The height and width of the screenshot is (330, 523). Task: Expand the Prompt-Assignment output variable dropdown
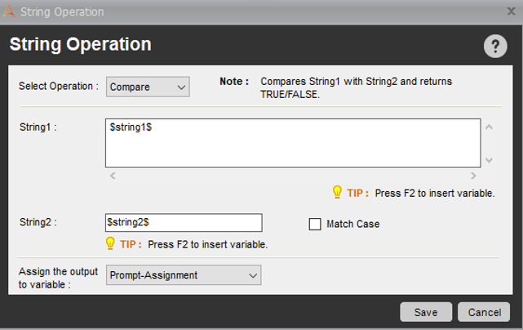(184, 275)
